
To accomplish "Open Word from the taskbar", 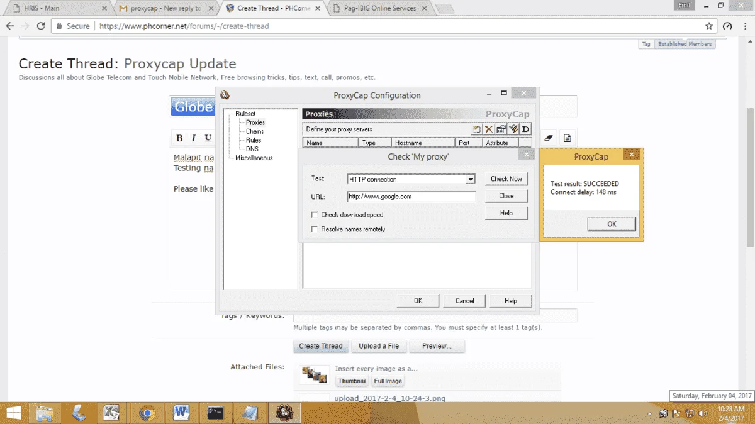I will 181,413.
